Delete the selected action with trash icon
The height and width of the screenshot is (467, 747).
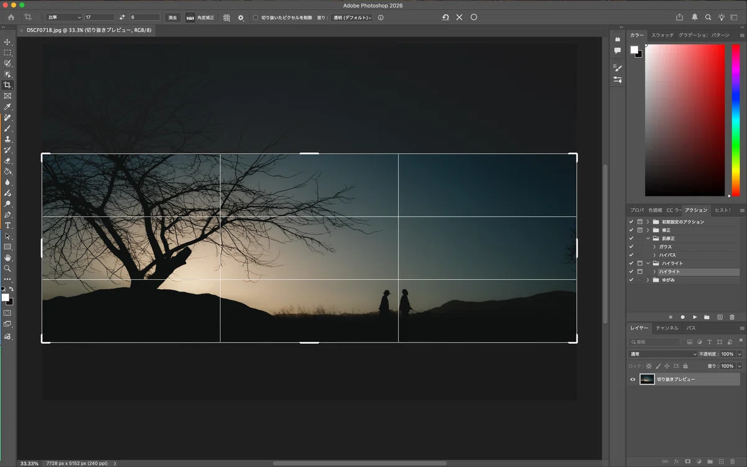click(732, 317)
